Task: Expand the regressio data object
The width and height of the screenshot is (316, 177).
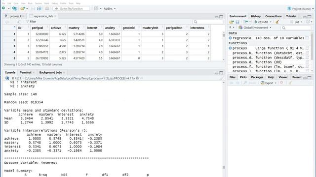Action: [230, 38]
